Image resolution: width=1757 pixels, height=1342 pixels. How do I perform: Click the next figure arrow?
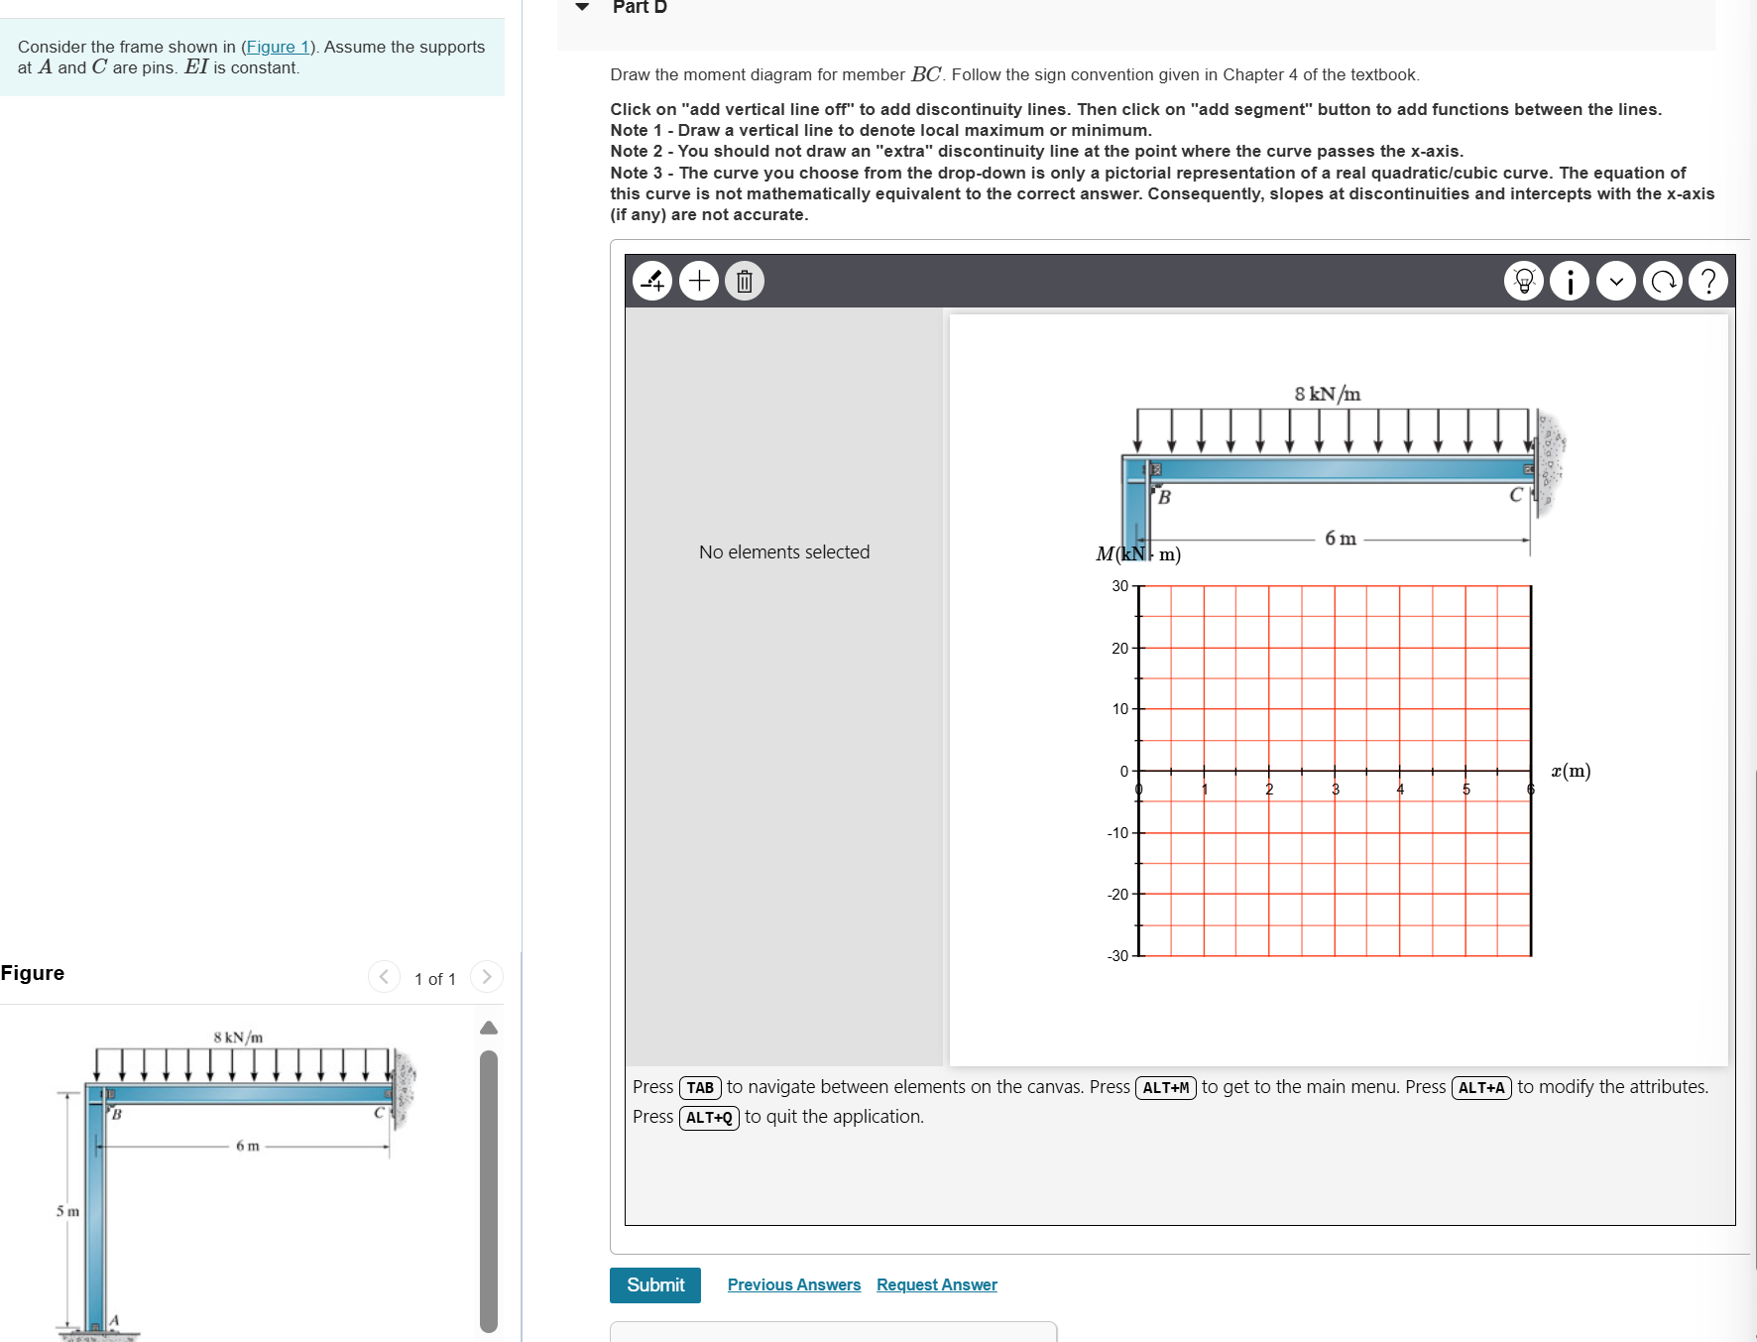[486, 977]
